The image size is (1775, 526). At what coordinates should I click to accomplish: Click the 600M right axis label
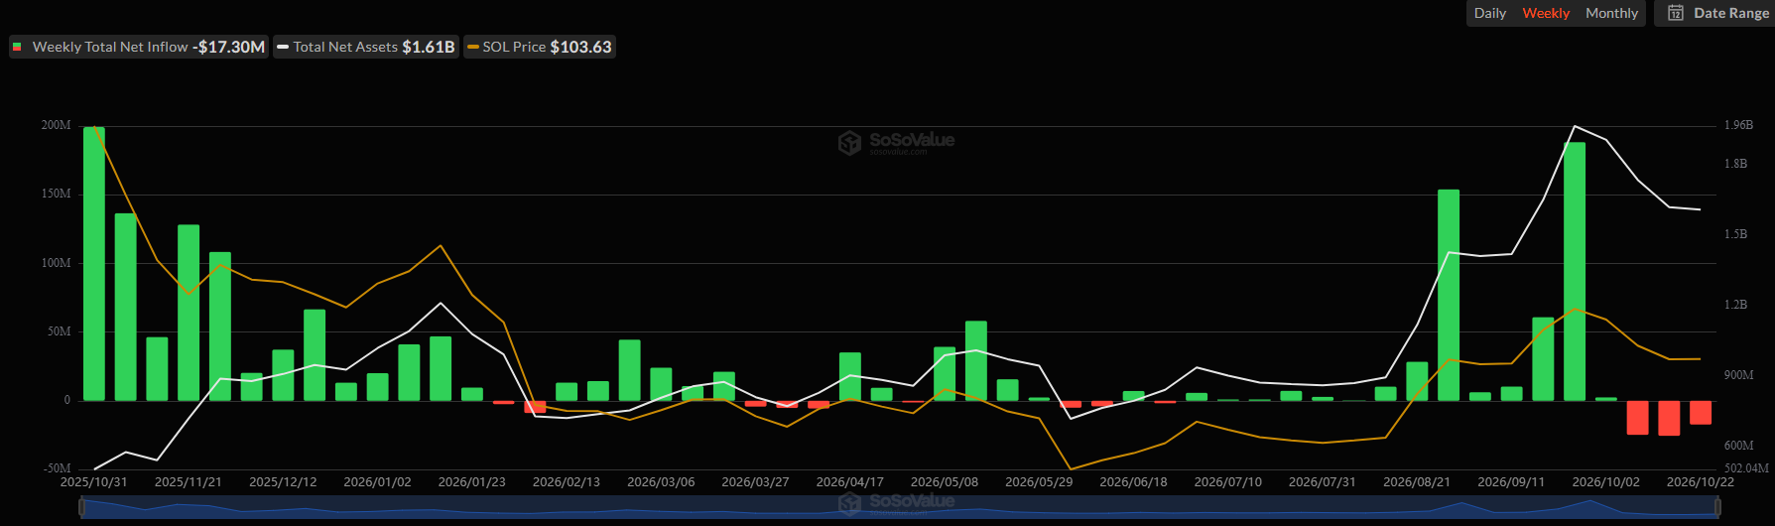pos(1738,446)
